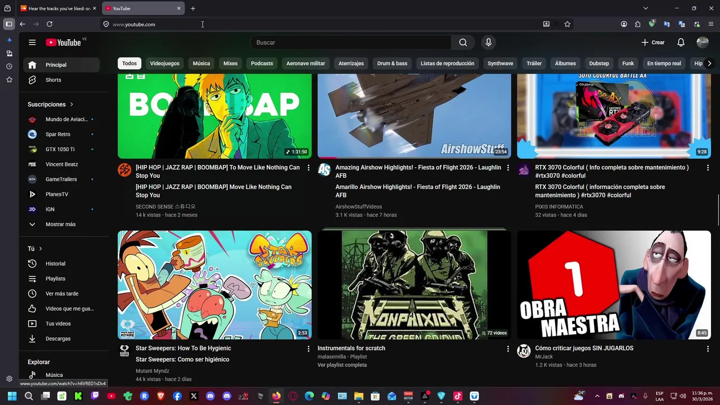Open options for Cómo criticar juegos video

(x=708, y=349)
